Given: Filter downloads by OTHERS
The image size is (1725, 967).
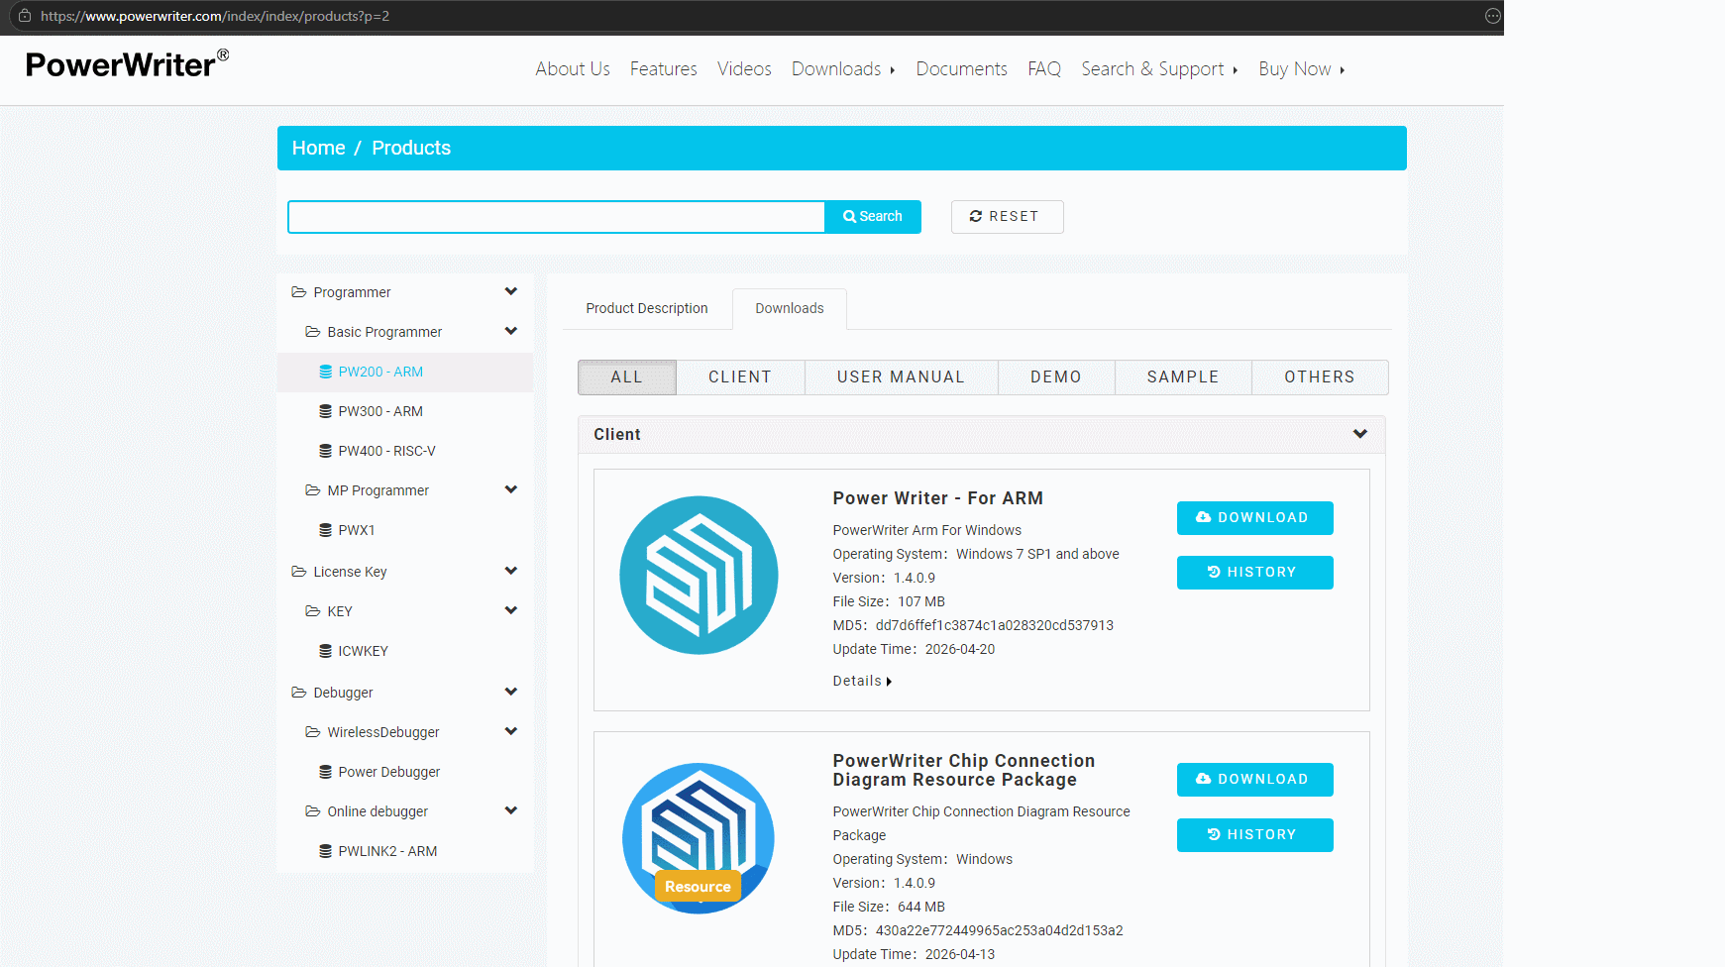Looking at the screenshot, I should (x=1320, y=377).
